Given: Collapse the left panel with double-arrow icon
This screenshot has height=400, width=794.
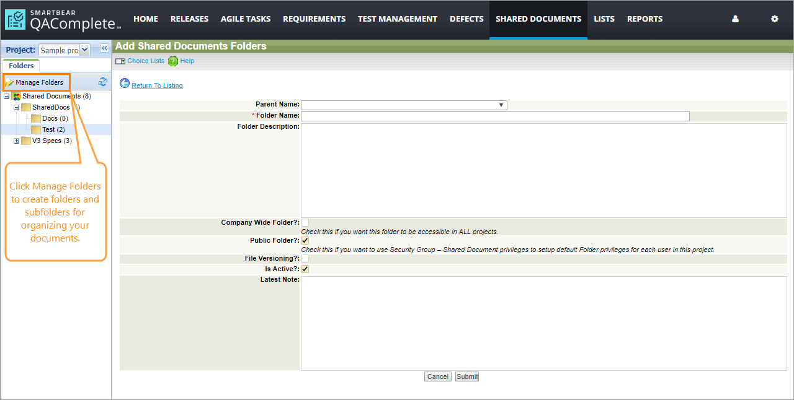Looking at the screenshot, I should coord(104,48).
